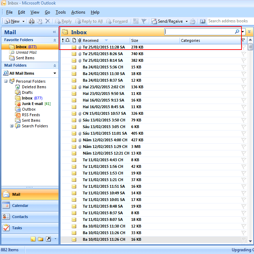This screenshot has width=254, height=254.
Task: Flag the message received 12/02/2015 1:29 CH
Action: (244, 147)
